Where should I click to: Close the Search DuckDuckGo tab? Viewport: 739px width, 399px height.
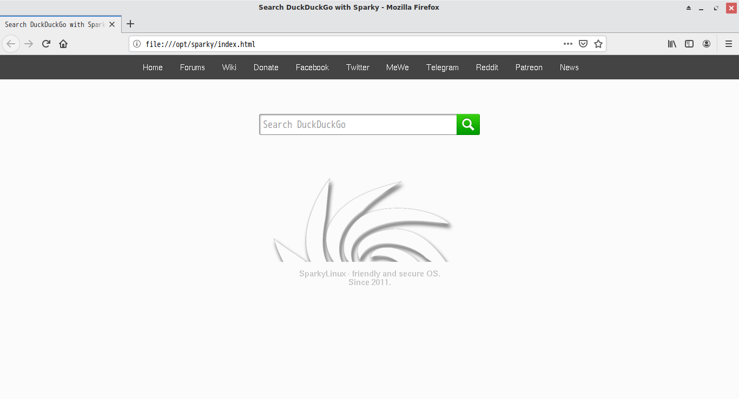pyautogui.click(x=112, y=24)
